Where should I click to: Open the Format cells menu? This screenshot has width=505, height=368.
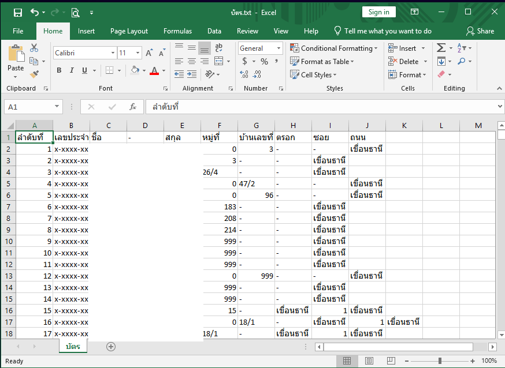point(407,74)
